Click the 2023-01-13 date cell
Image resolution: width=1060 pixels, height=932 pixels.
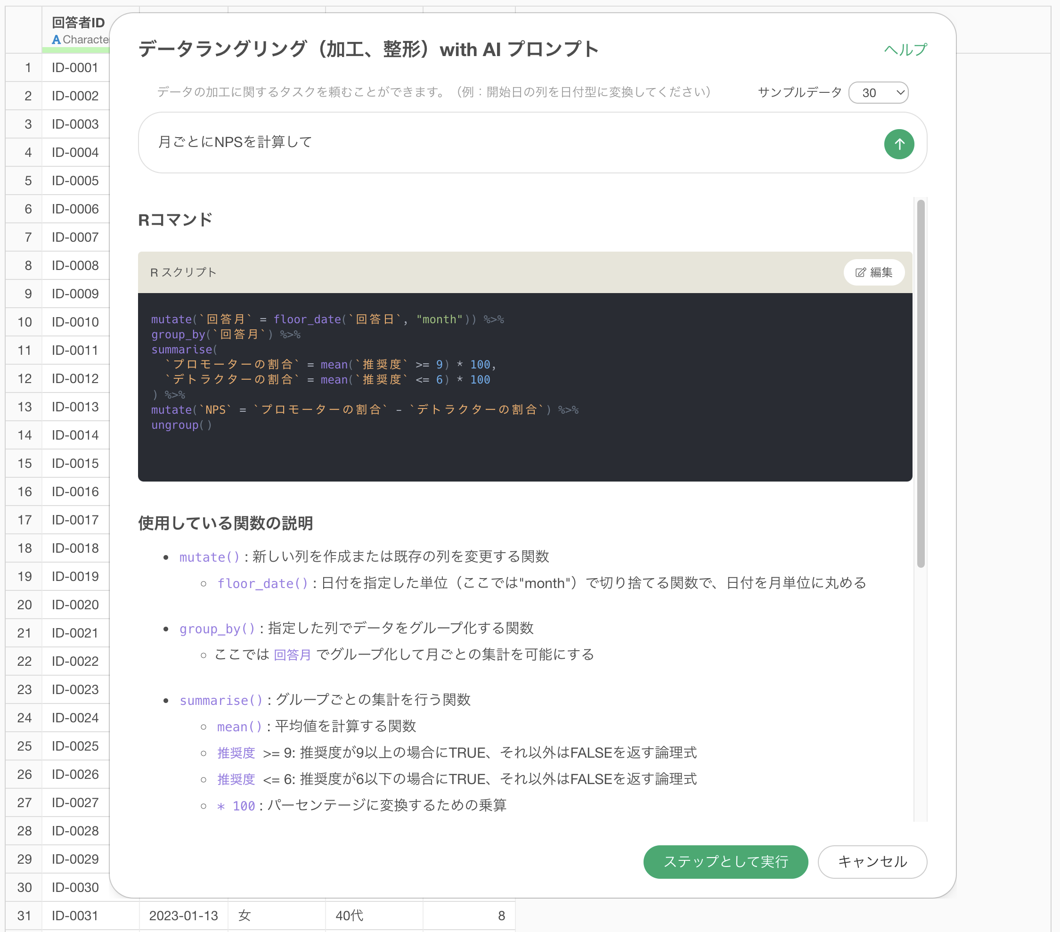183,916
